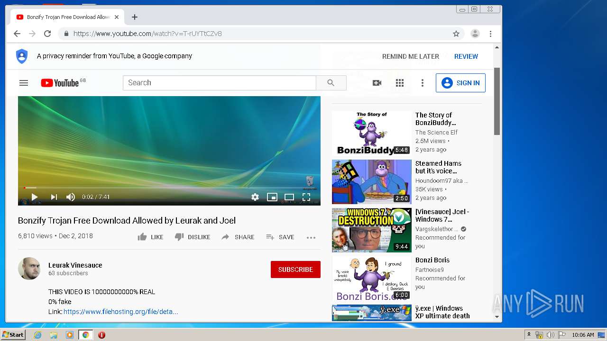
Task: Click the red Opera taskbar icon
Action: 101,335
